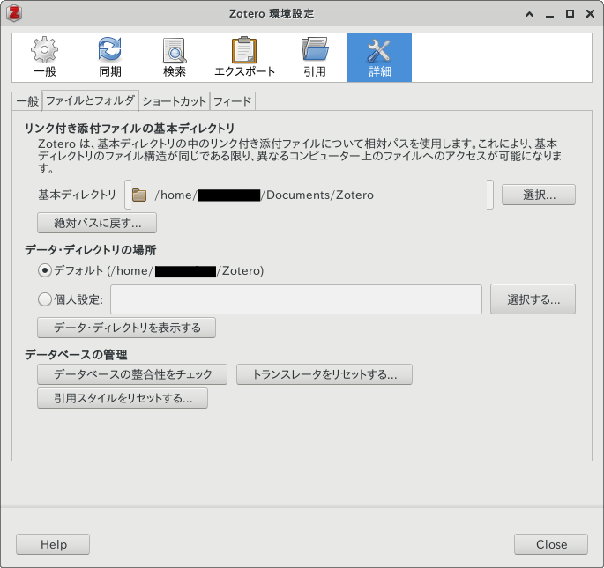Screen dimensions: 604x568
Task: Switch to the フィード tab
Action: point(232,101)
